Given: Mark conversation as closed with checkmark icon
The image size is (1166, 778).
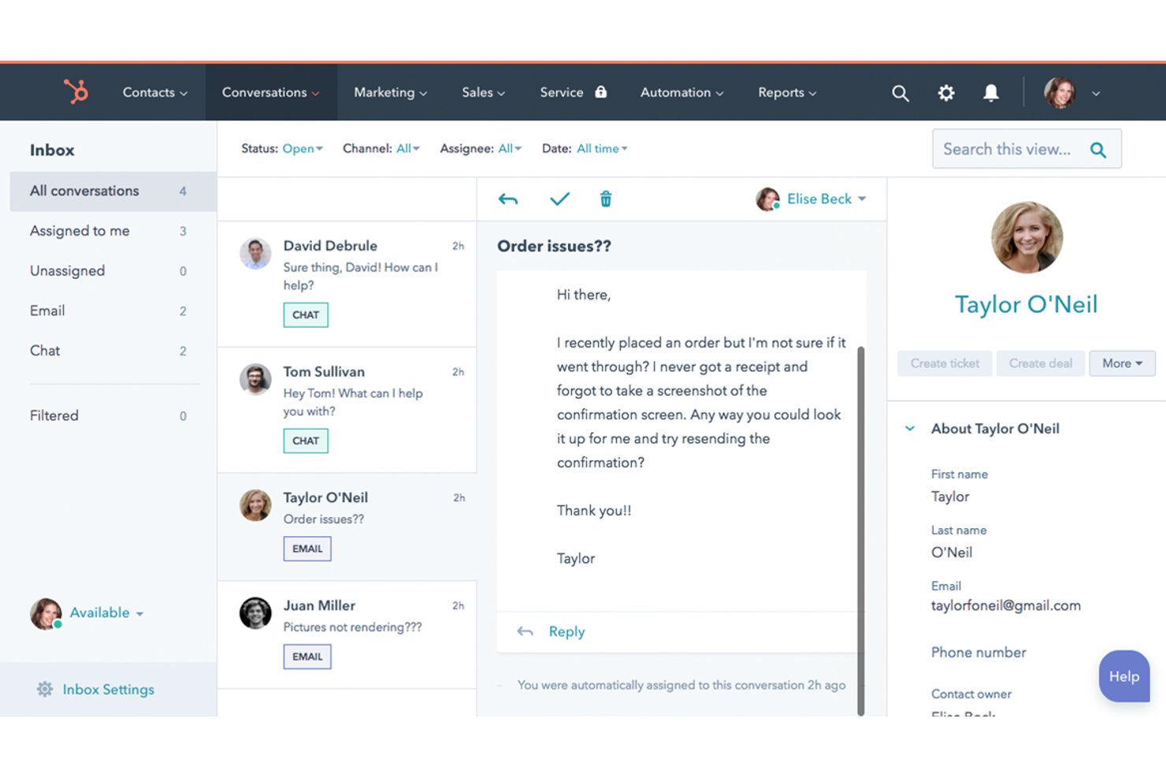Looking at the screenshot, I should 559,199.
